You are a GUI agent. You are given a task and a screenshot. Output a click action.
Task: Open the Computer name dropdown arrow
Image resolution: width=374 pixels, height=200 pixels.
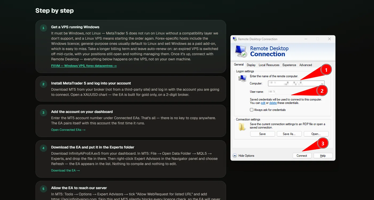322,83
